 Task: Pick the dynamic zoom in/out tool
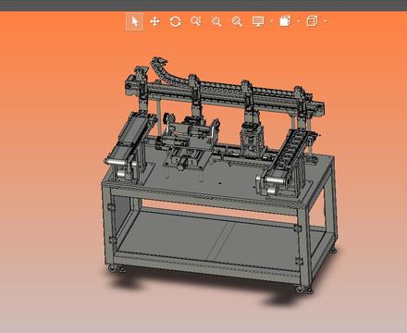point(196,21)
